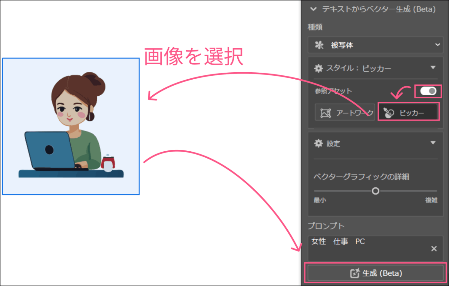
Task: Collapse the スタイル：ピッカー section triangle
Action: [x=433, y=68]
